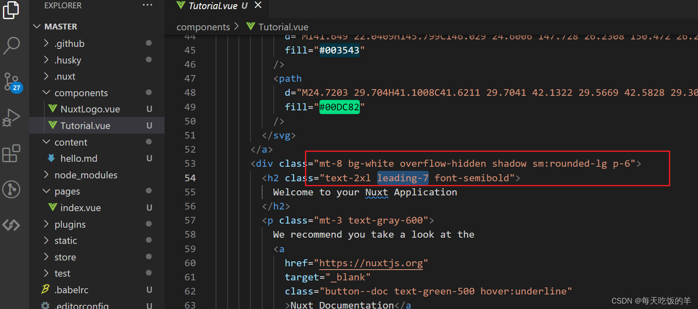Click Vue icon in breadcrumb path
698x309 pixels.
tap(251, 27)
